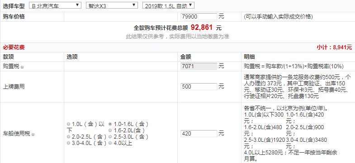
Task: Open the 北京汽车 brand dropdown
Action: (x=55, y=5)
